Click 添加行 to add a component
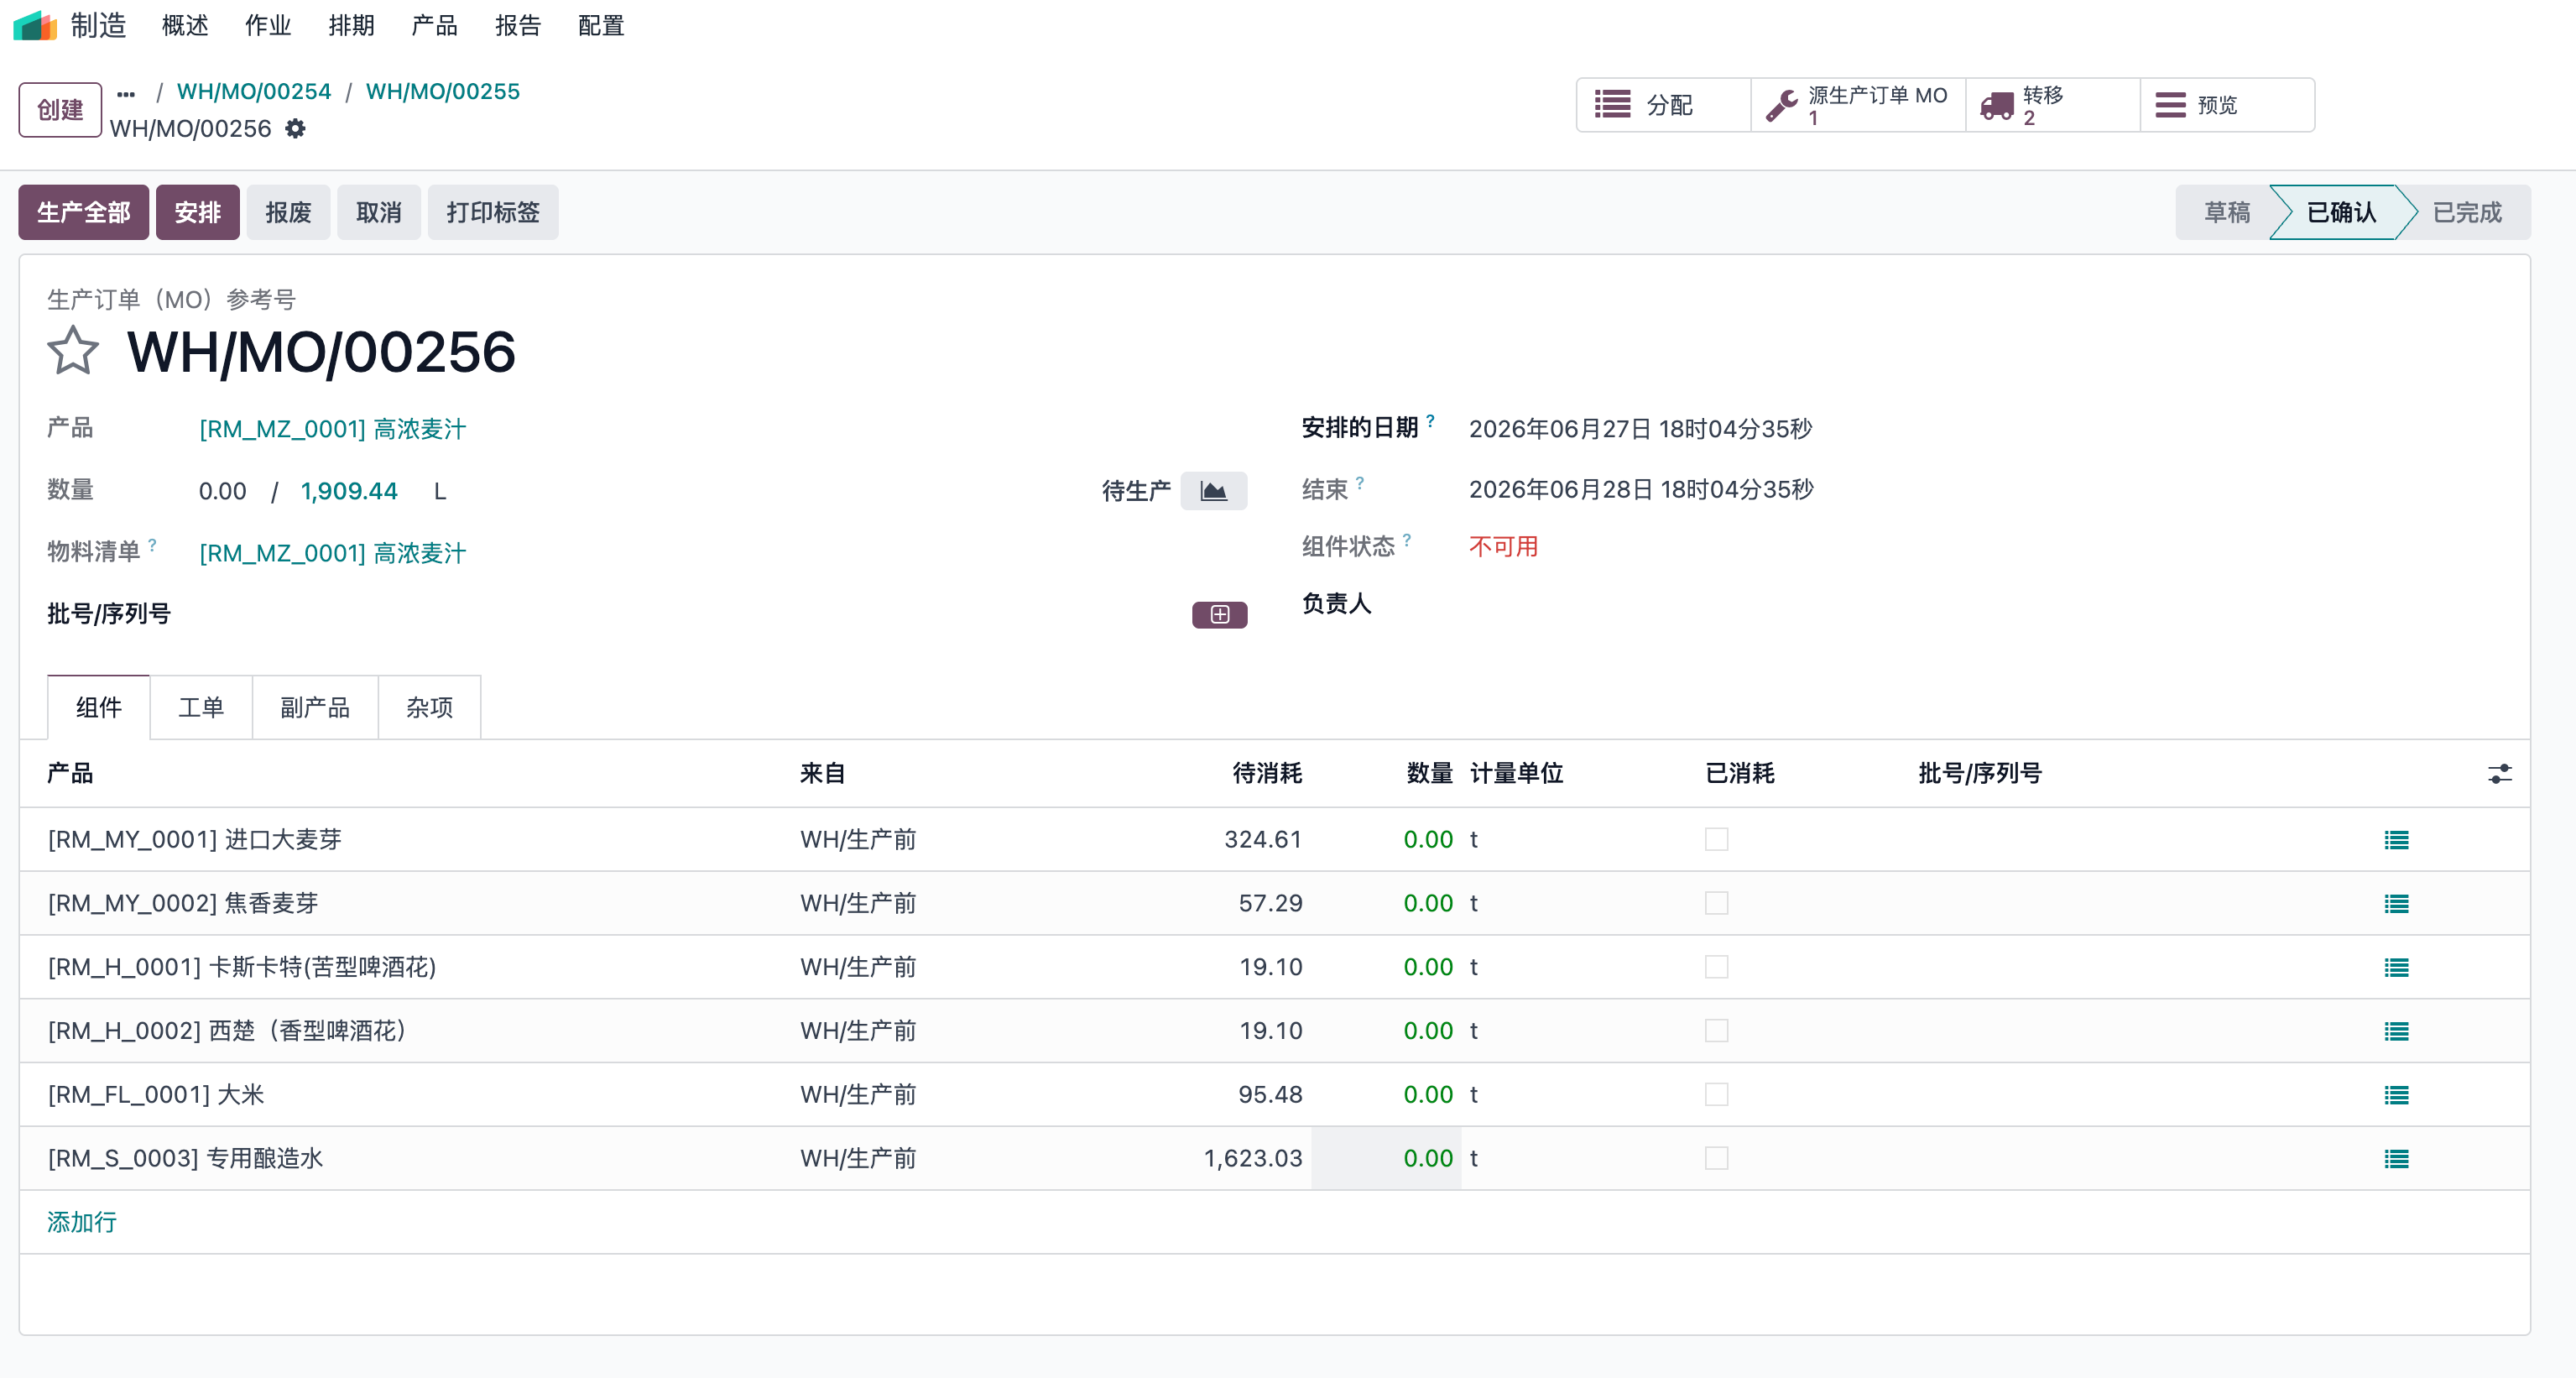The height and width of the screenshot is (1378, 2576). click(x=82, y=1222)
